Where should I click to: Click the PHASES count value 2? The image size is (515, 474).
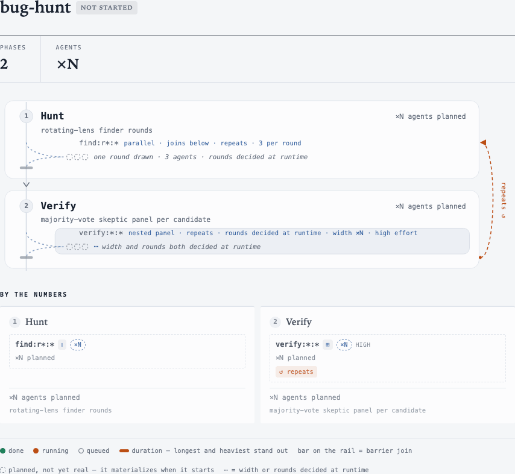click(4, 64)
